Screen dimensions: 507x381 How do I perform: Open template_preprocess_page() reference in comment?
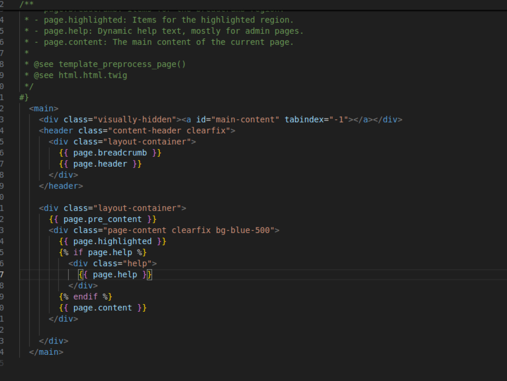coord(122,64)
